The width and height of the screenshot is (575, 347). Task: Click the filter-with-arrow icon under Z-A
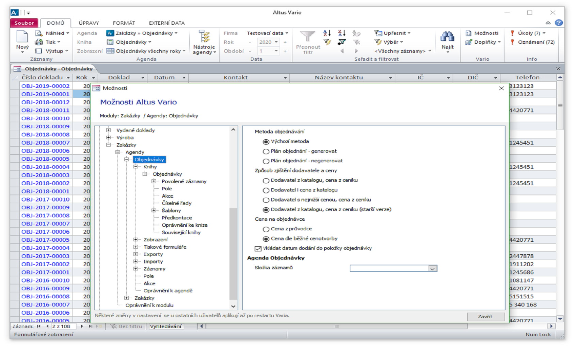(x=342, y=42)
